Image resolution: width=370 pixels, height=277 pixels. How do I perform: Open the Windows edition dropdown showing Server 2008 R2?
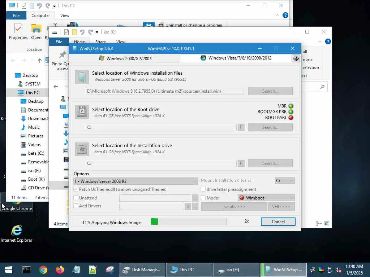click(x=135, y=181)
